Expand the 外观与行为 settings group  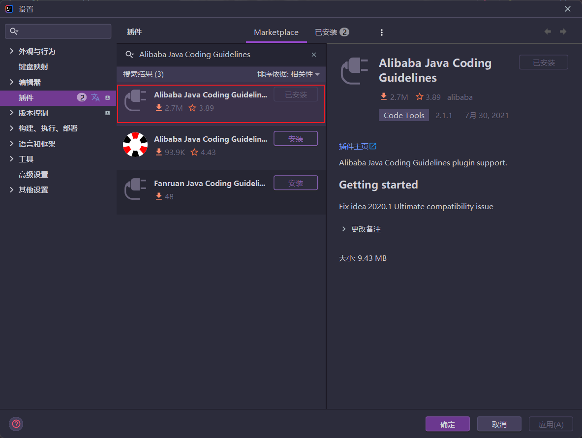point(11,51)
